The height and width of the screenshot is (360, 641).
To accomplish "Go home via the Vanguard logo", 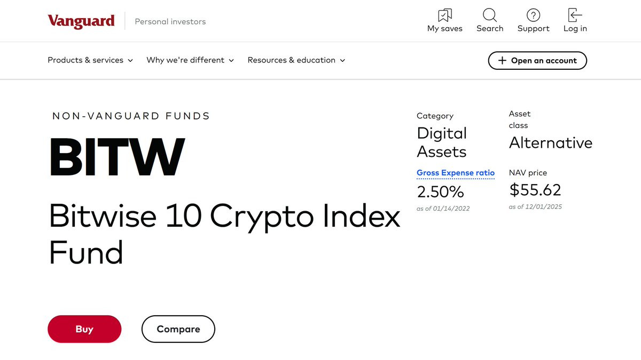I will pos(81,21).
